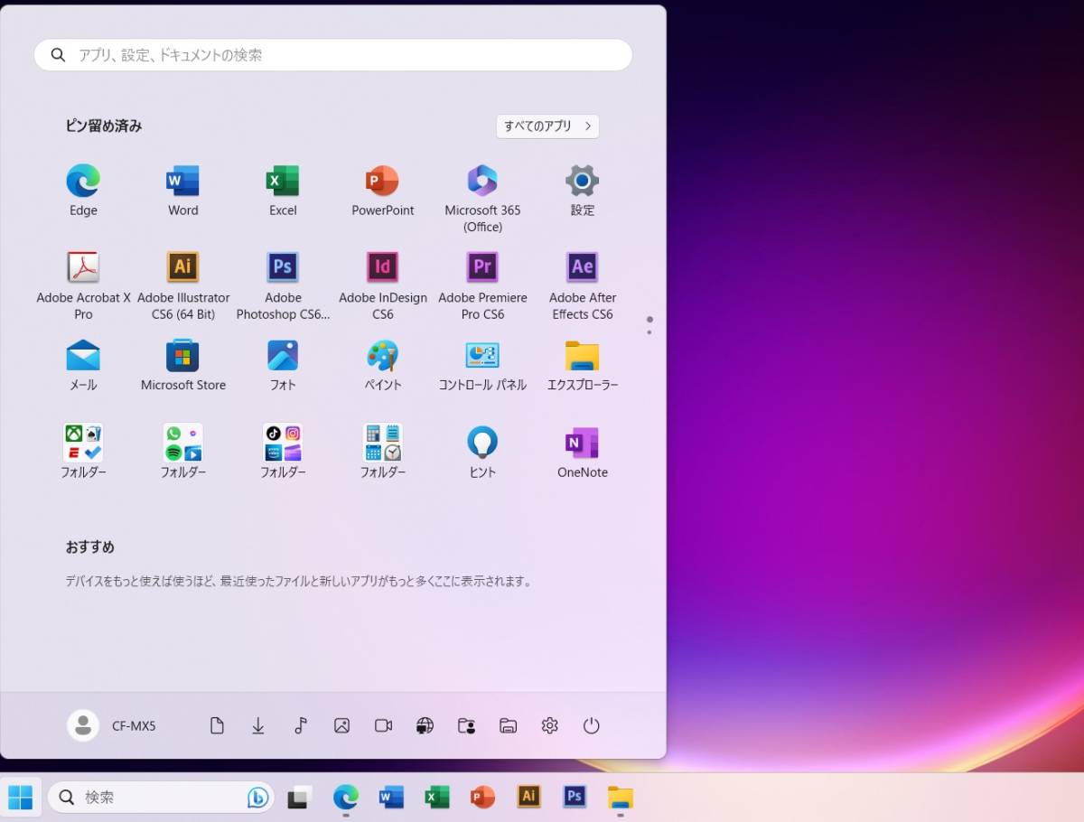Launch Adobe Acrobat X Pro
The height and width of the screenshot is (822, 1084).
point(83,267)
